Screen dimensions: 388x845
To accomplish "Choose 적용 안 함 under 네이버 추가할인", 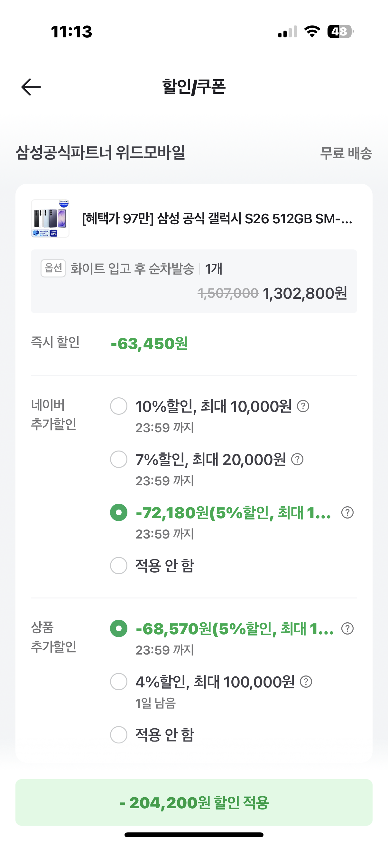I will tap(119, 566).
